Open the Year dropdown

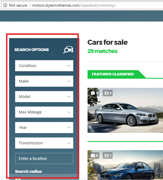(44, 128)
